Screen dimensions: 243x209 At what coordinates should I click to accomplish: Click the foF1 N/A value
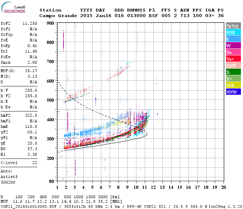[33, 29]
